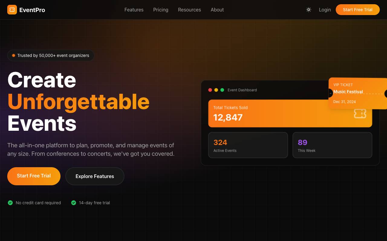387x241 pixels.
Task: Open the About page from the navbar
Action: pos(217,10)
